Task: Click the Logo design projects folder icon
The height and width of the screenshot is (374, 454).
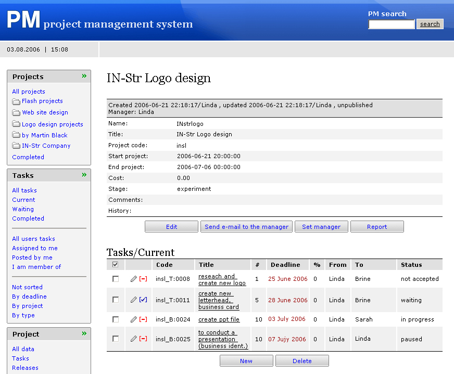Action: tap(16, 124)
